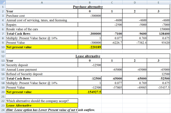Viewport: 171px width, 113px height.
Task: Click 'Resale value of the cars' cell
Action: coord(53,29)
